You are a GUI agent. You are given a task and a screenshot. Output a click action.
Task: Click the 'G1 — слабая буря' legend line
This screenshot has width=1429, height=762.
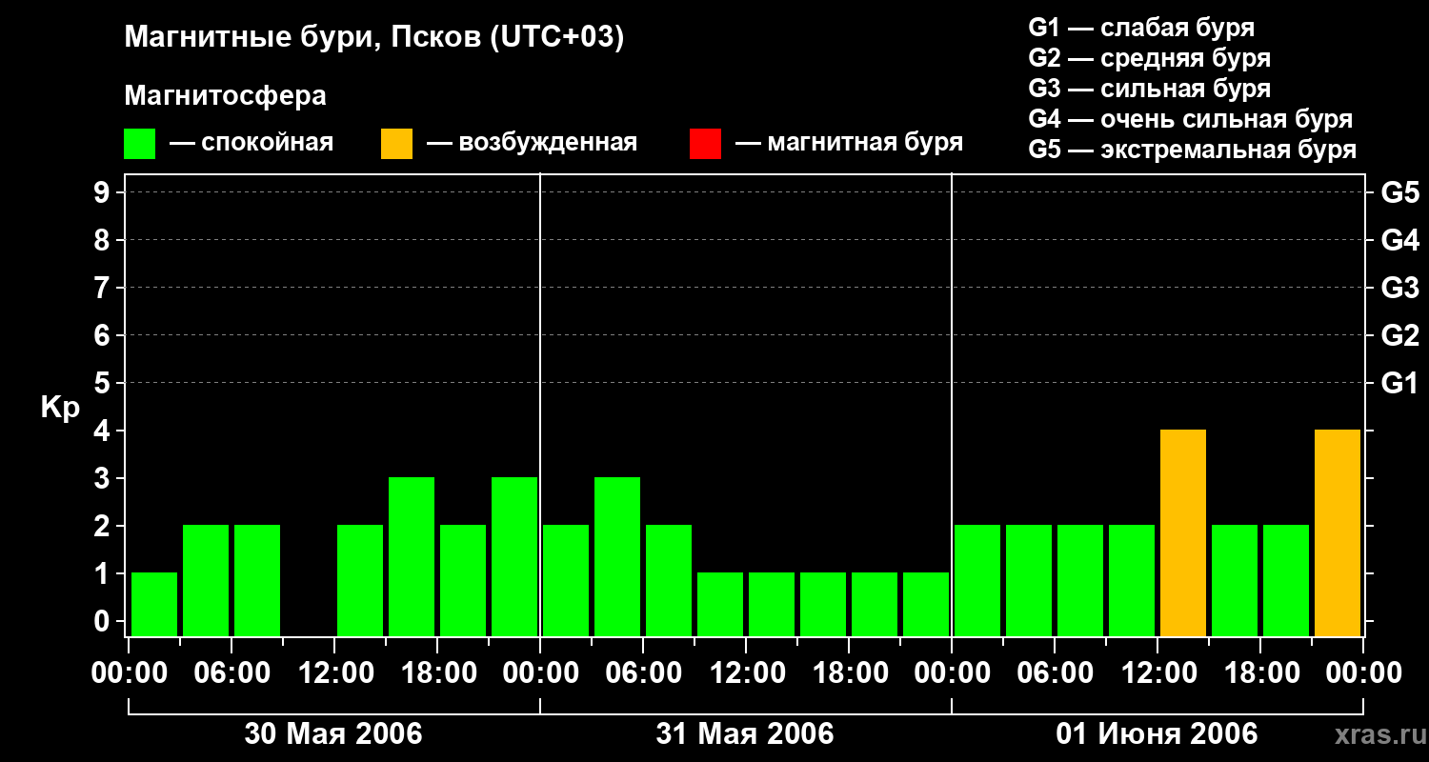1141,28
